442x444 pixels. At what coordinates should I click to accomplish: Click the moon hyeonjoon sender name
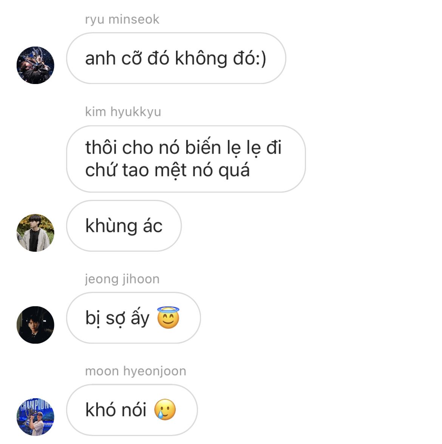pos(136,371)
